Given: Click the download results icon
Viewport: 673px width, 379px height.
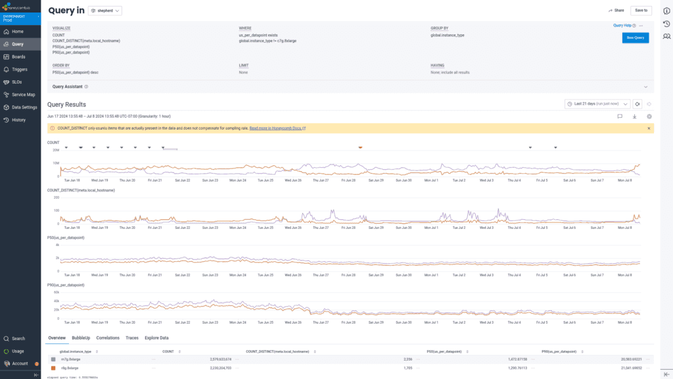Looking at the screenshot, I should [x=634, y=116].
